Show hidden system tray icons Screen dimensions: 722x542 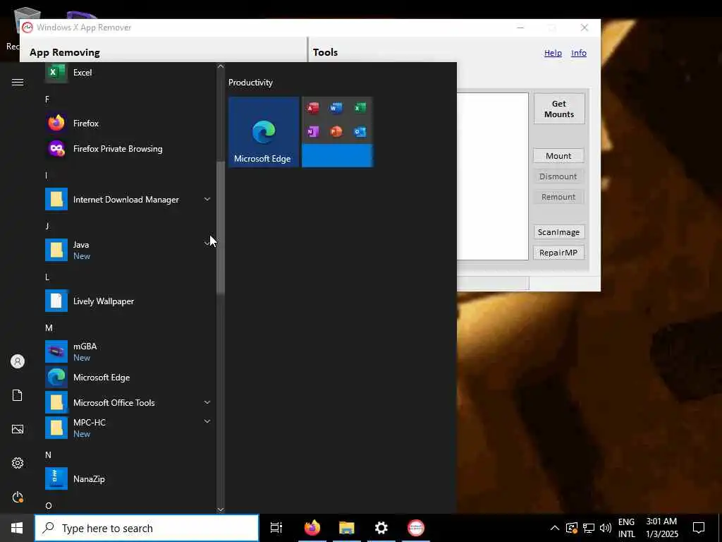click(555, 528)
